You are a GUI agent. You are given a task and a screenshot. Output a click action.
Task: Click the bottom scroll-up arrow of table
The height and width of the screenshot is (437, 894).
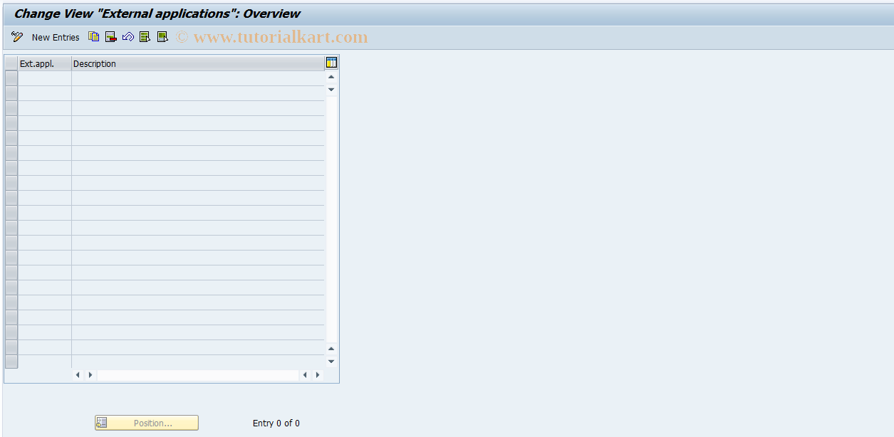tap(331, 349)
